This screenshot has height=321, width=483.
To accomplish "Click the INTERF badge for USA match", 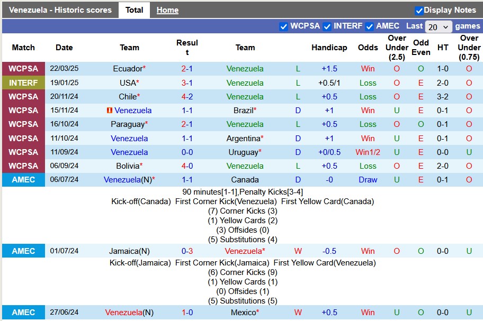I will 23,83.
